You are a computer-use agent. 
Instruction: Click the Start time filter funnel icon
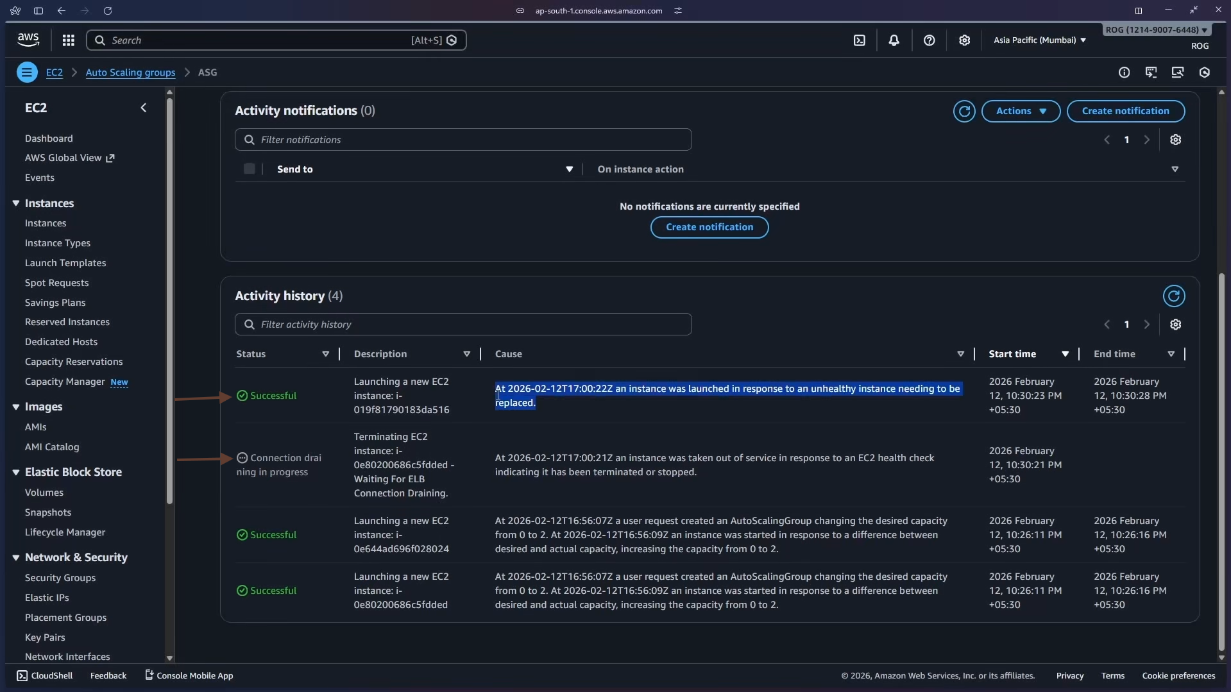point(1066,353)
